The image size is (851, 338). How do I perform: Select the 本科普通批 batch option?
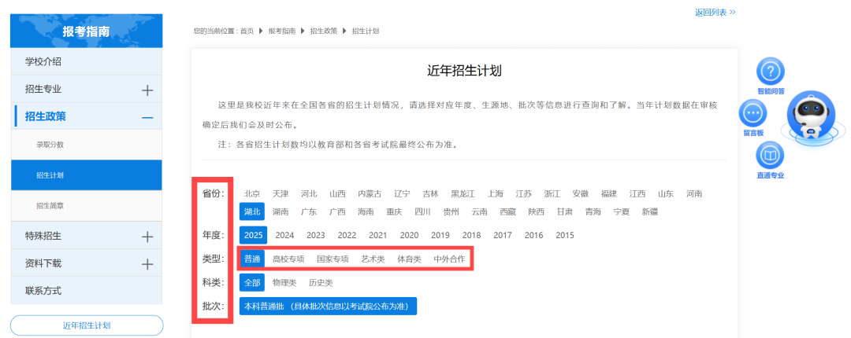point(328,306)
